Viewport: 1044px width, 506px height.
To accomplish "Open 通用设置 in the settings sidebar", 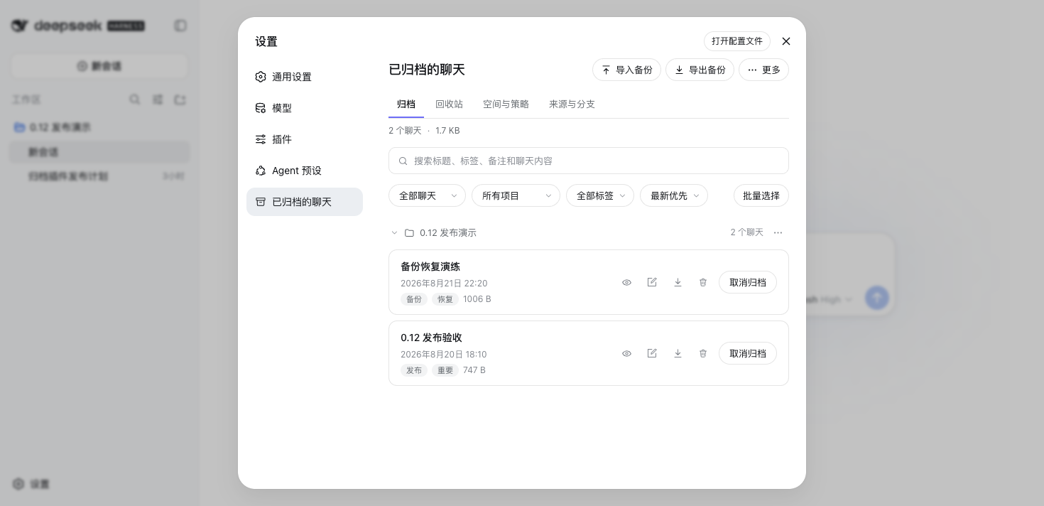I will (305, 77).
